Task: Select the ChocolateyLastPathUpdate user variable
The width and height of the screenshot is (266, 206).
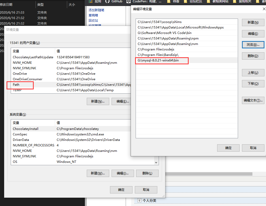Action: [71, 57]
